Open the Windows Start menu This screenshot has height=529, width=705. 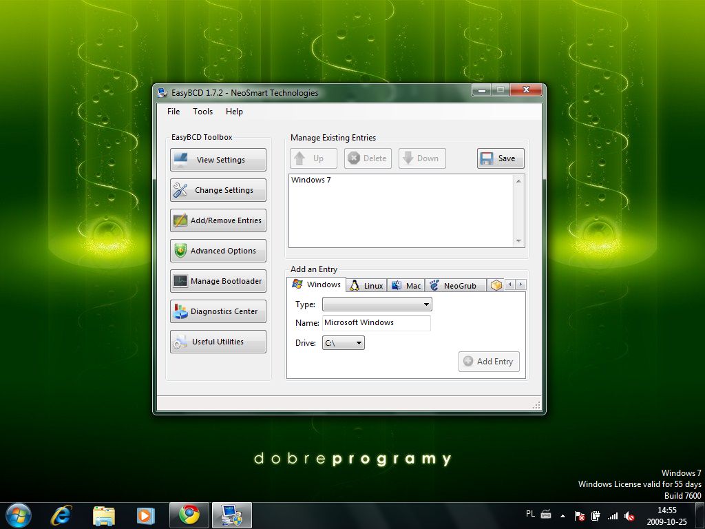pyautogui.click(x=19, y=515)
